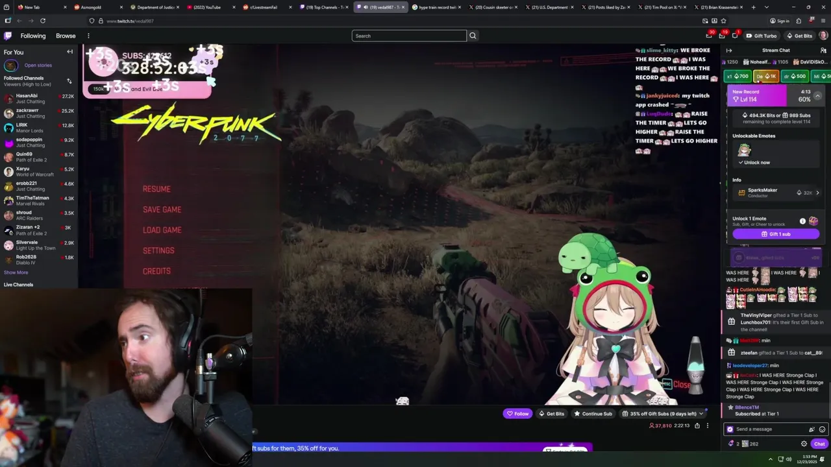The height and width of the screenshot is (467, 831).
Task: Click the Twitch home logo
Action: 8,36
